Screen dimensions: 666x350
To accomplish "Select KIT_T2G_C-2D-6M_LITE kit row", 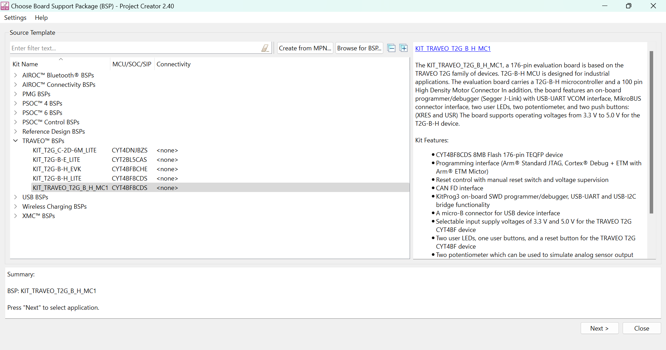I will (x=65, y=150).
